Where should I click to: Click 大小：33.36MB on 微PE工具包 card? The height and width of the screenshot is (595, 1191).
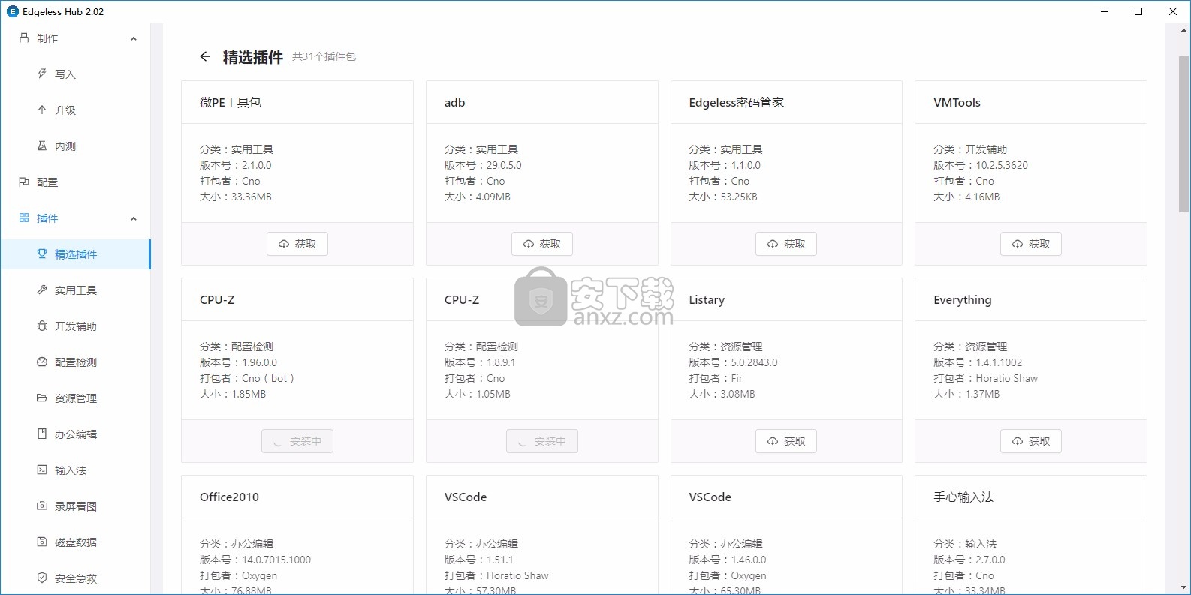(236, 197)
